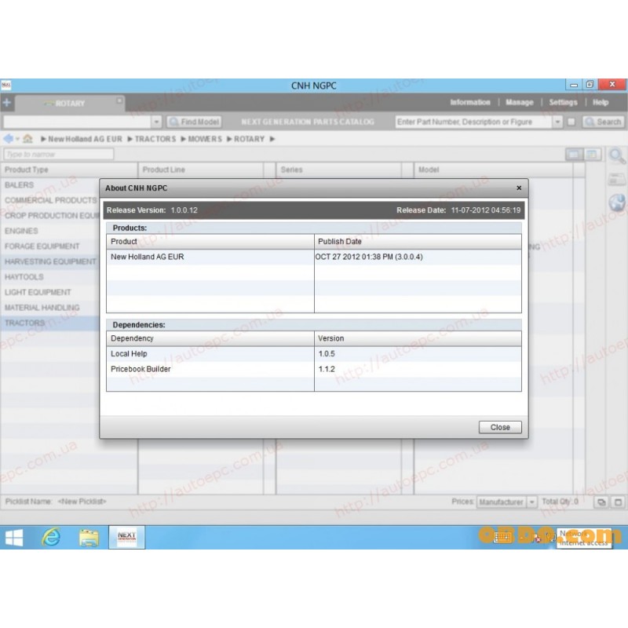
Task: Click the window icon beside Total Qty
Action: pos(618,502)
